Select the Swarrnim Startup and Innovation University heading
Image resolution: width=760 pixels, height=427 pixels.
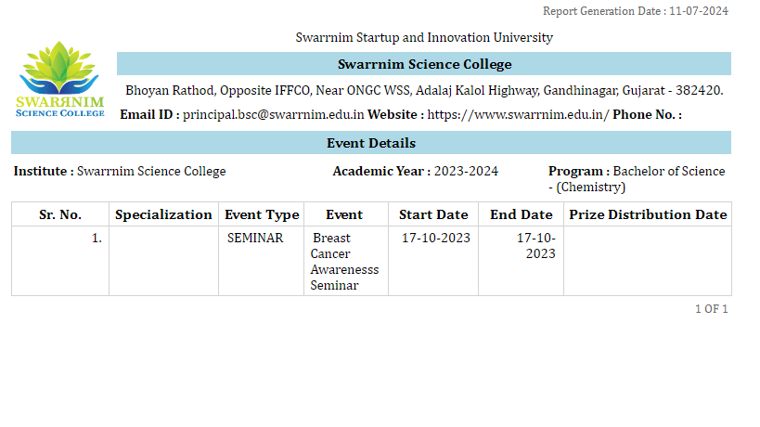click(424, 37)
